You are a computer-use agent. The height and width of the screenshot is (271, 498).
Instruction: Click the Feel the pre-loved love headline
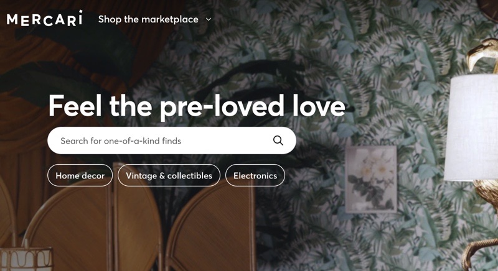[x=197, y=106]
